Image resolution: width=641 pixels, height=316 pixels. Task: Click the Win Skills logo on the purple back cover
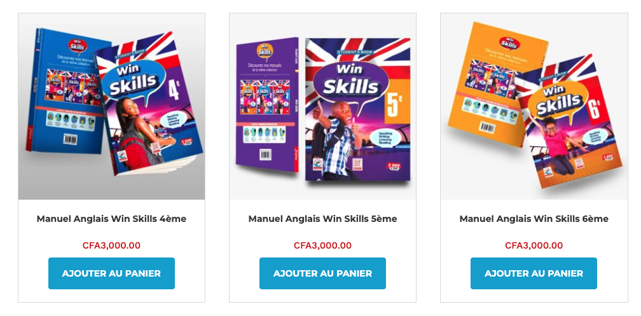point(265,52)
